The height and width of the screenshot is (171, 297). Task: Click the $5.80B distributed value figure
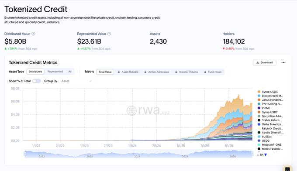(x=15, y=41)
